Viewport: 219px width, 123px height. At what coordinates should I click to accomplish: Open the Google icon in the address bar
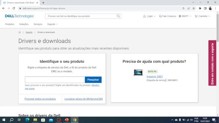pos(183,8)
